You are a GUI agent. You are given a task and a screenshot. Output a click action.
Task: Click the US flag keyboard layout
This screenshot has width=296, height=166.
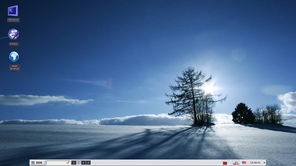coord(244,163)
